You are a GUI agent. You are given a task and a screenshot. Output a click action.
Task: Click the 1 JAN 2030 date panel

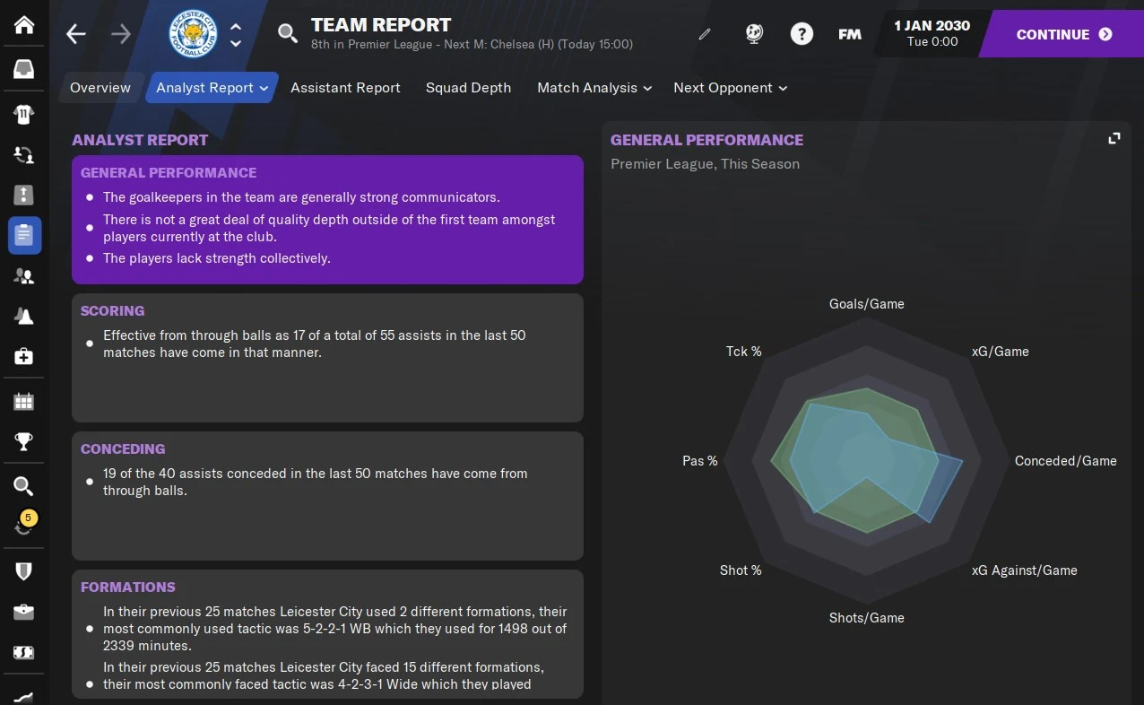(932, 33)
